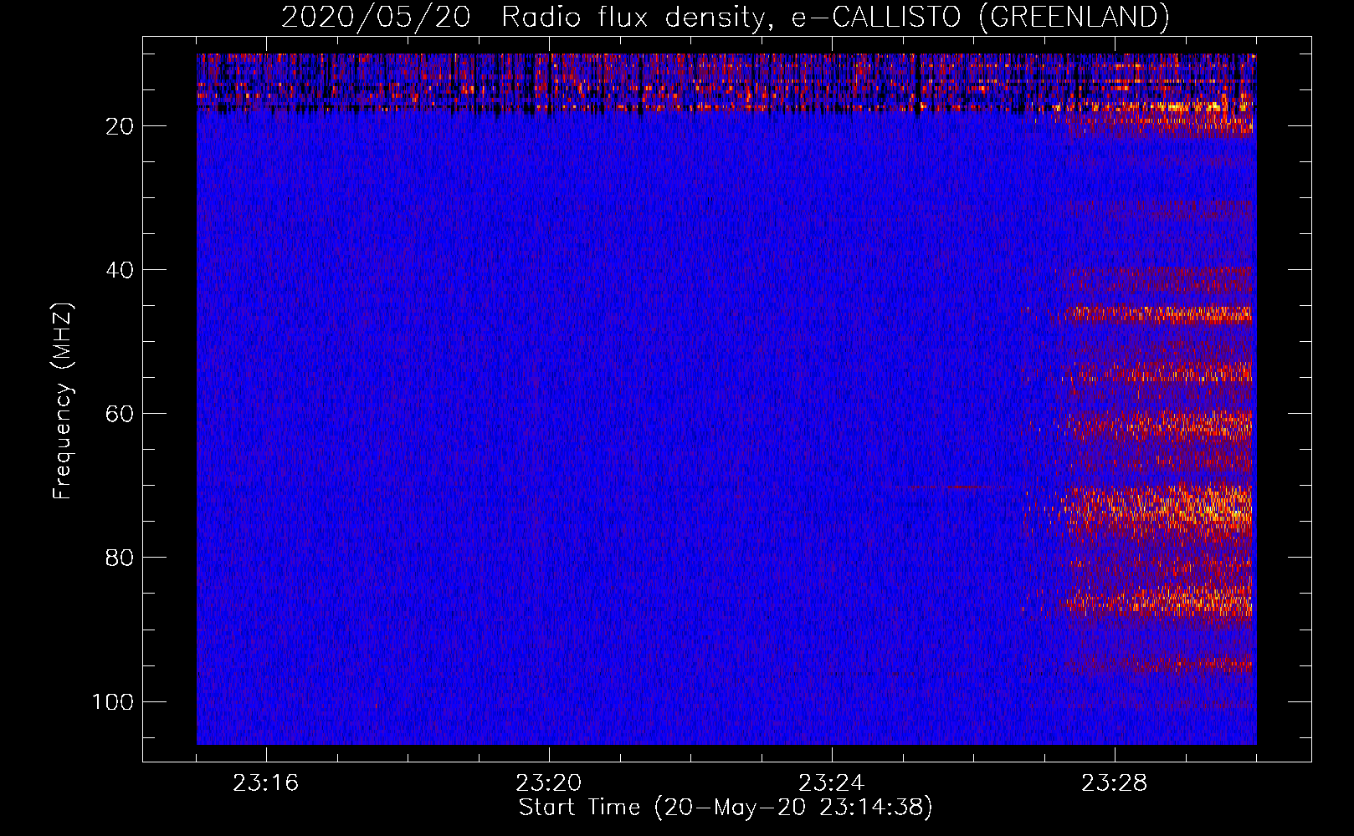
Task: Click the 23:28 time tick label
Action: (1115, 783)
